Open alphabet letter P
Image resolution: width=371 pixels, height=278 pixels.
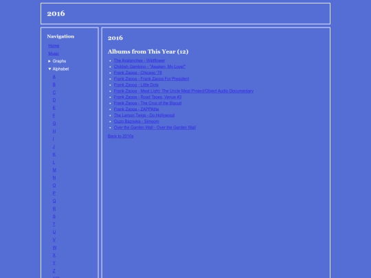click(54, 193)
